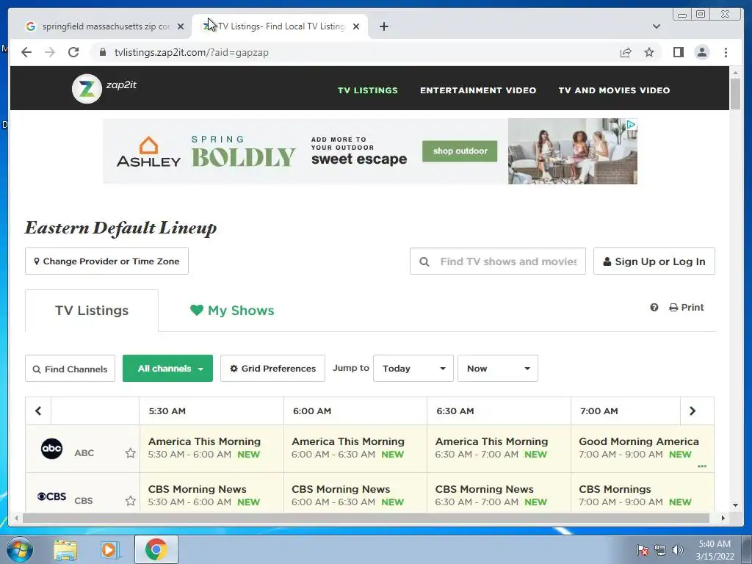
Task: Click the browser forward arrow
Action: coord(50,52)
